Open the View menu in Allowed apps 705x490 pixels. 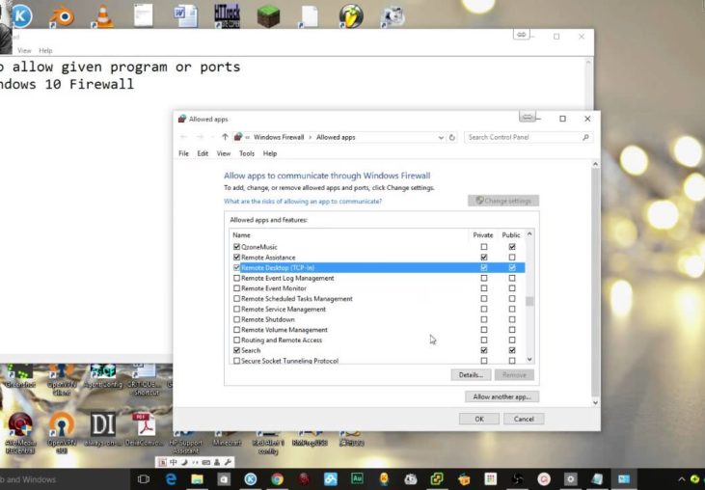[224, 153]
